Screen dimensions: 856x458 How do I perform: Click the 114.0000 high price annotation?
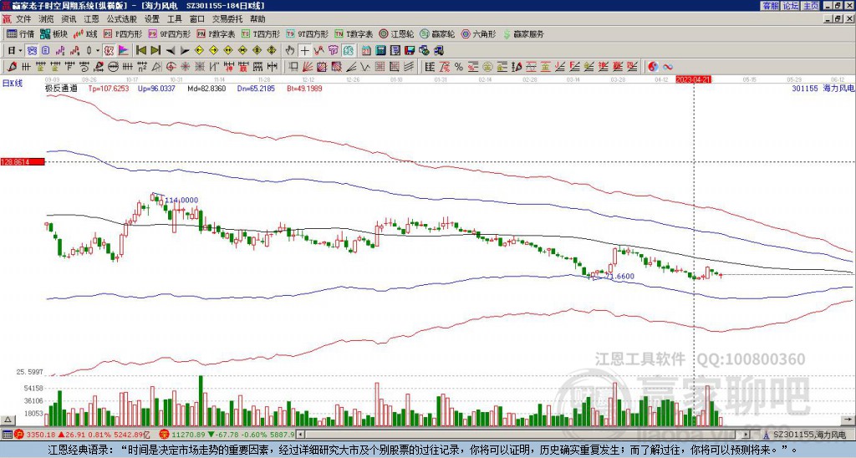(x=181, y=201)
